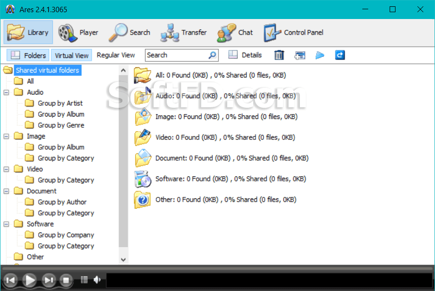Image resolution: width=435 pixels, height=291 pixels.
Task: Open the Control Panel tab
Action: pos(294,33)
